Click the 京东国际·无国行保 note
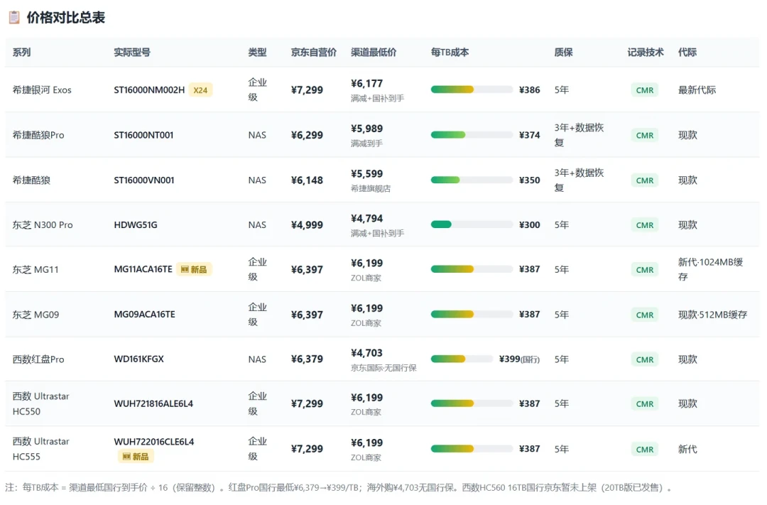 [383, 368]
